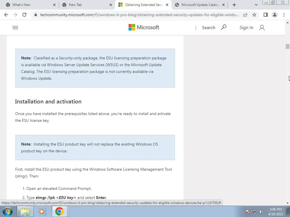
Task: Click the first 'Note:' label
Action: coord(26,58)
